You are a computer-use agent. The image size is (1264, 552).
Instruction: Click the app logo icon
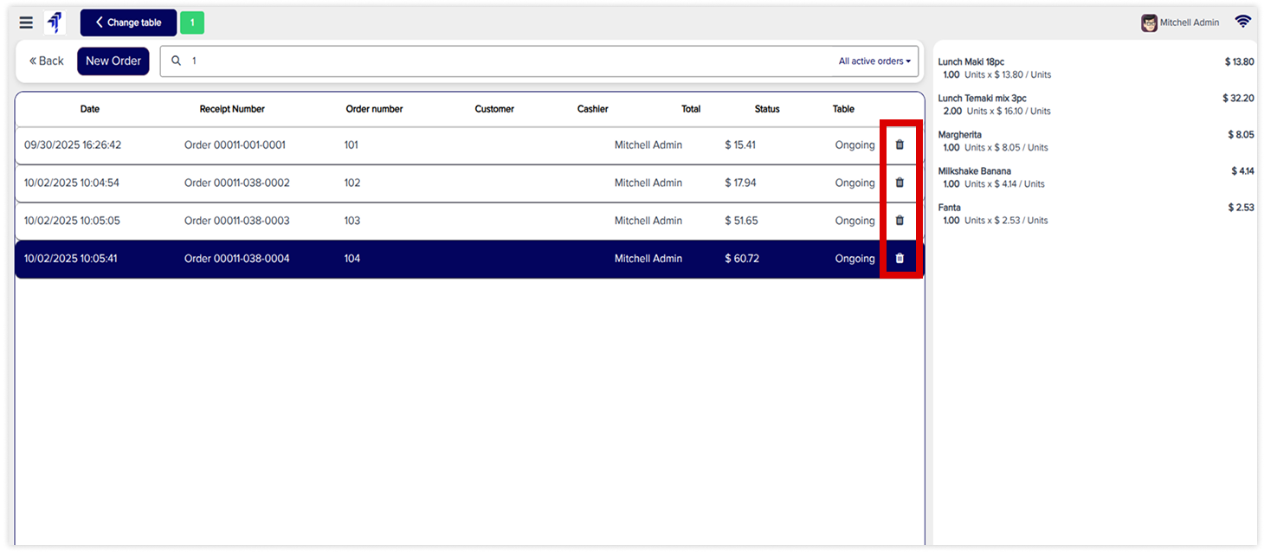tap(55, 23)
